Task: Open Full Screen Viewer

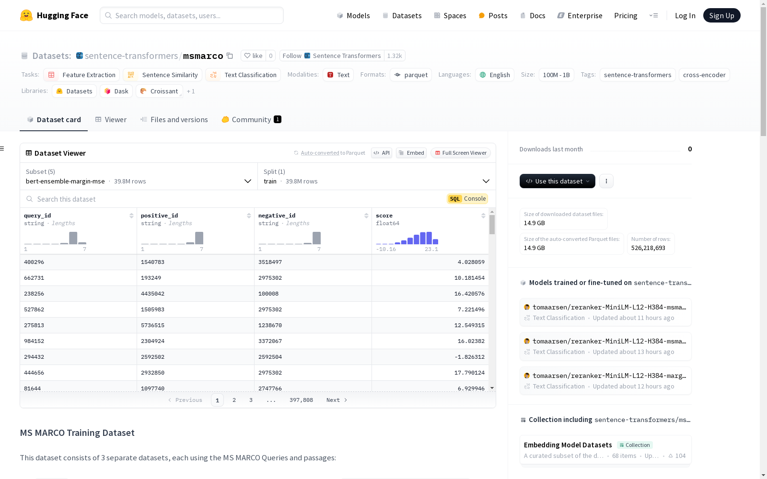Action: click(x=461, y=153)
